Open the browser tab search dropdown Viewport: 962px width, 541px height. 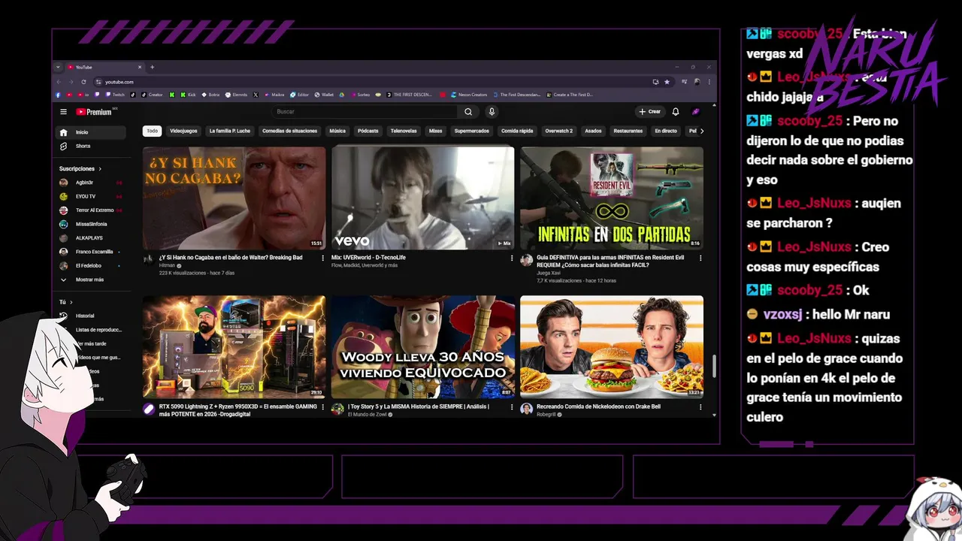(58, 67)
